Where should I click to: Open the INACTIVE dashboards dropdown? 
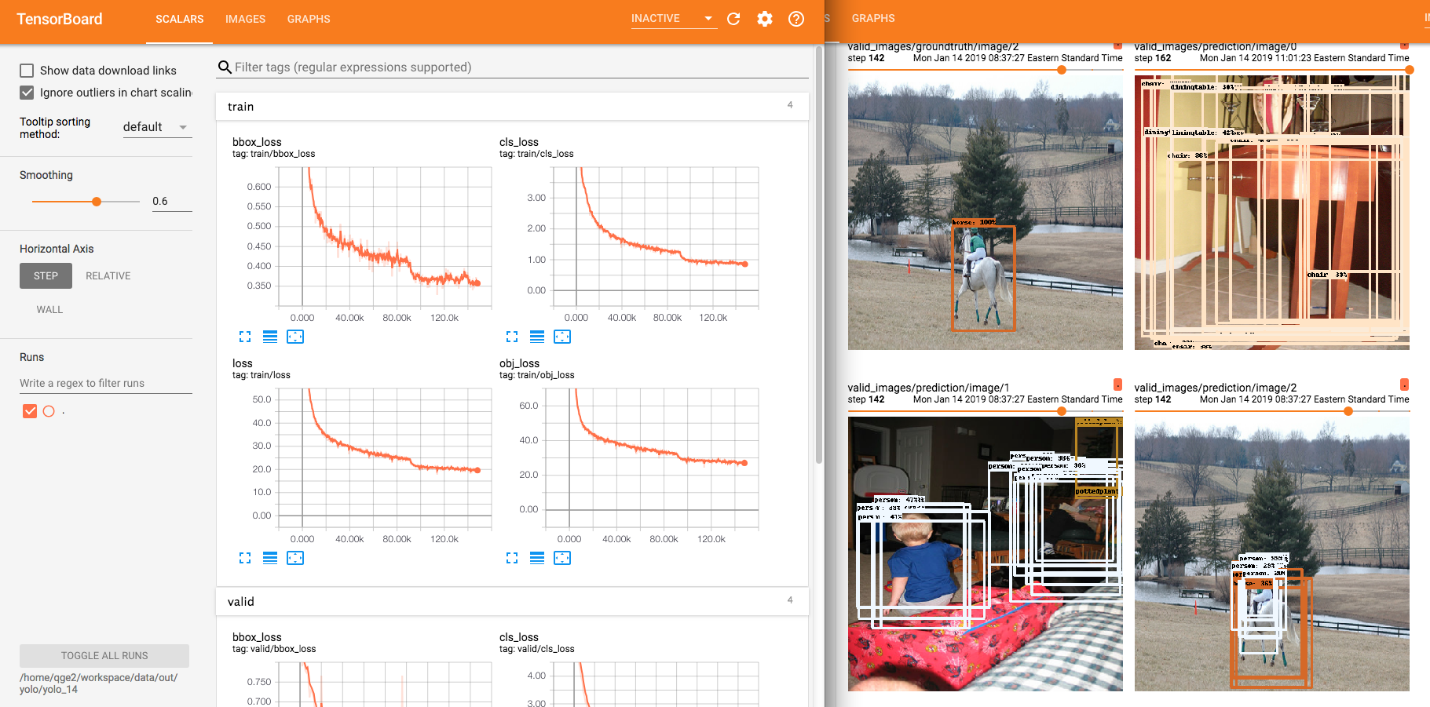[x=674, y=19]
